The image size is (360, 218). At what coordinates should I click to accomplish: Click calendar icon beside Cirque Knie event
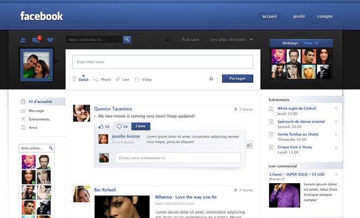(x=271, y=147)
